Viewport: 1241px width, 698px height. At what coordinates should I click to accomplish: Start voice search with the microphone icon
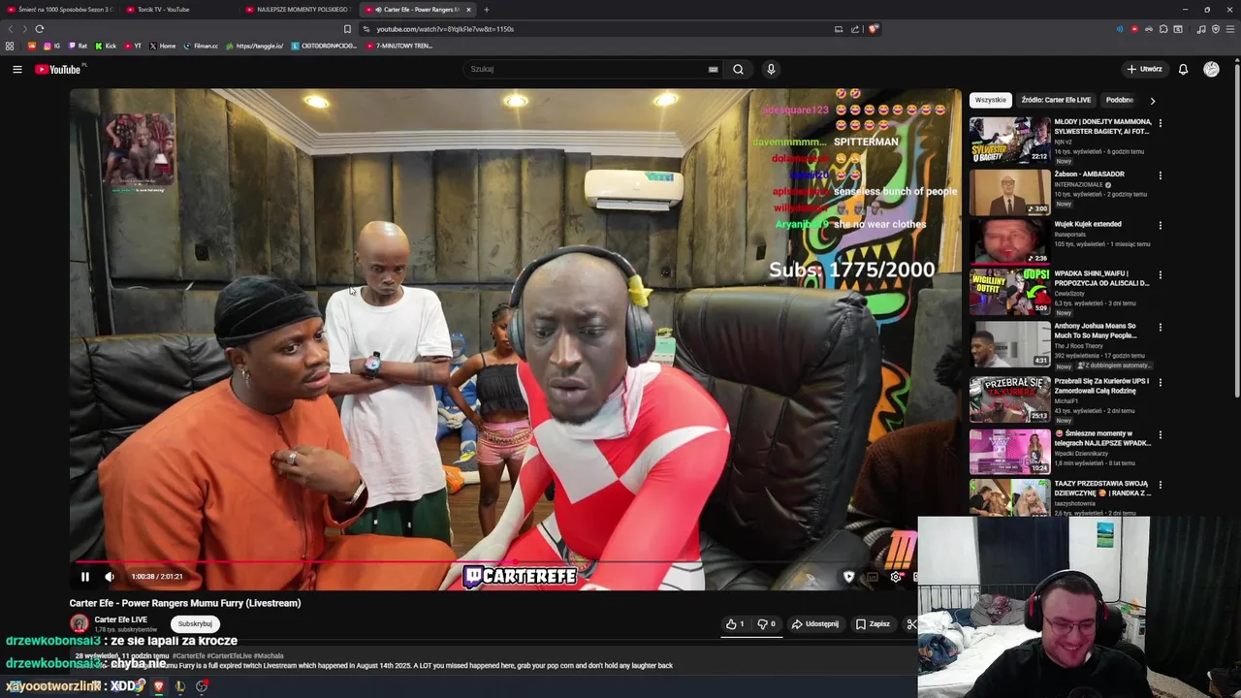(x=771, y=69)
